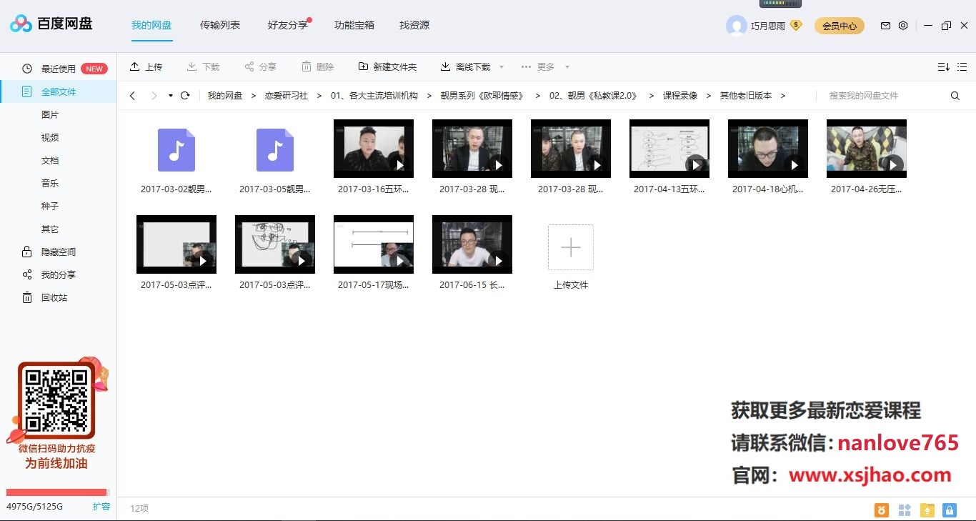Switch to the Transfer List (传输列表) tab
This screenshot has height=521, width=976.
coord(220,25)
